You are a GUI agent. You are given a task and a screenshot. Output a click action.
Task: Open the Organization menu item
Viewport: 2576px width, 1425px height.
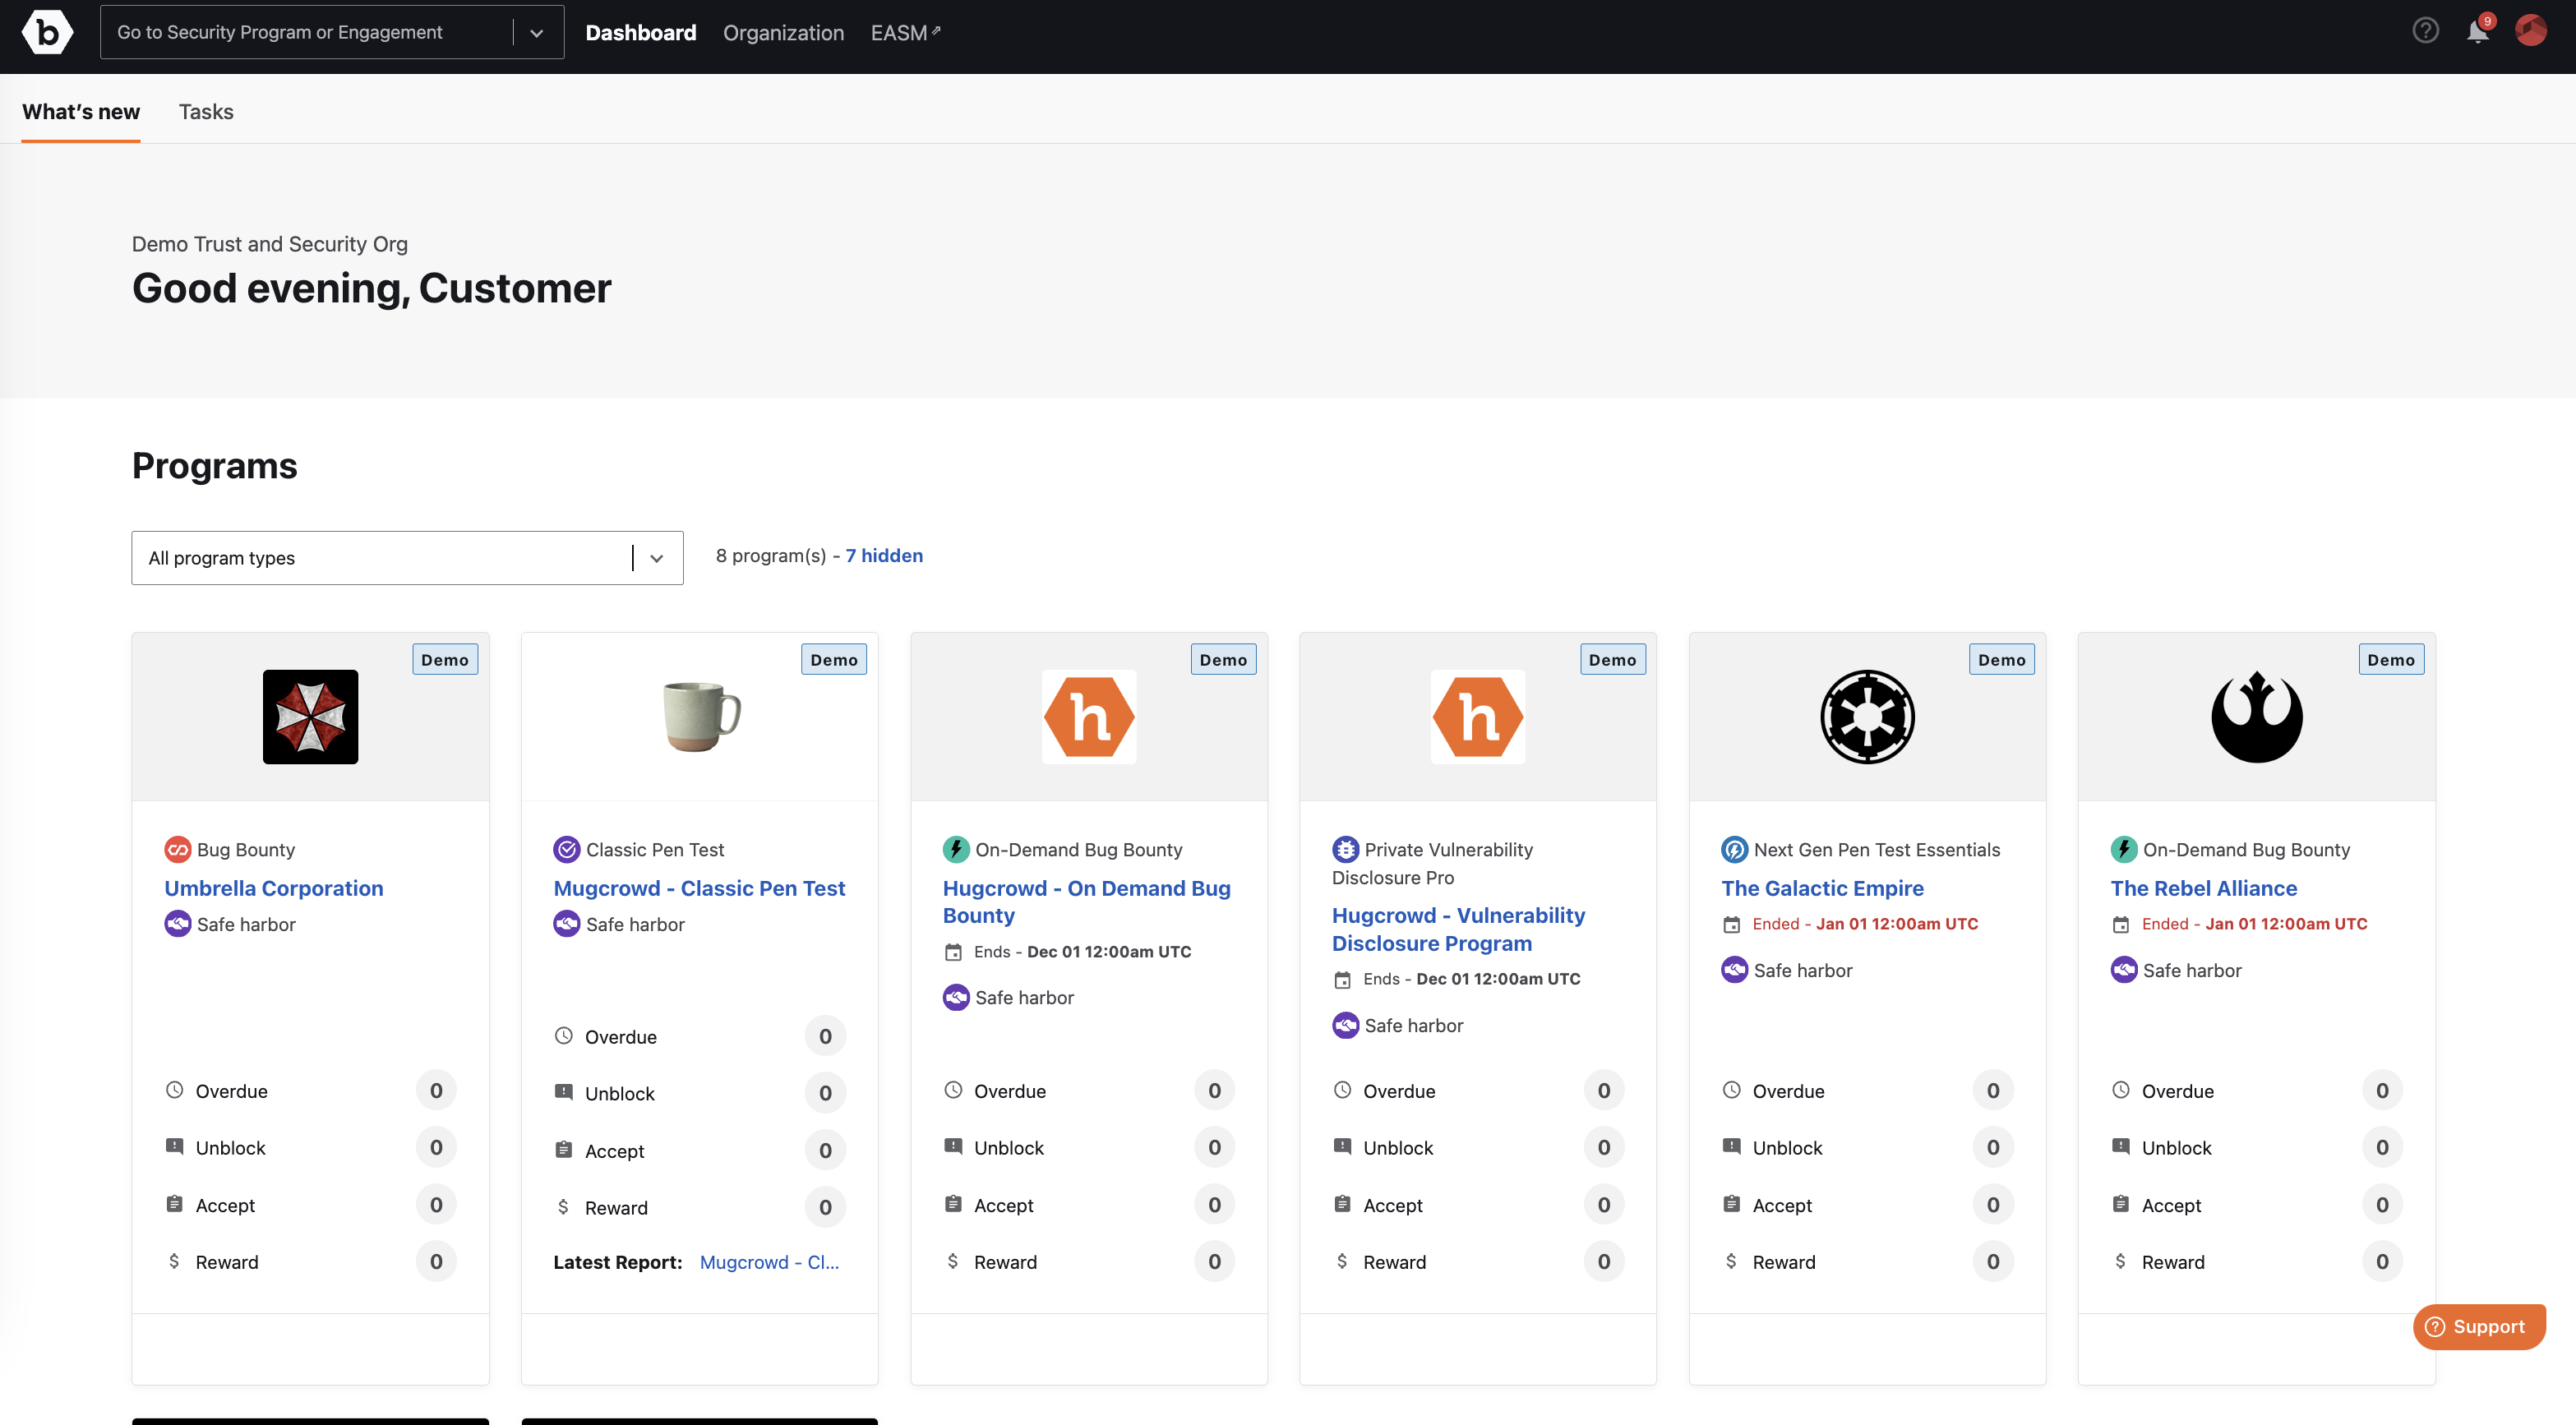(783, 32)
